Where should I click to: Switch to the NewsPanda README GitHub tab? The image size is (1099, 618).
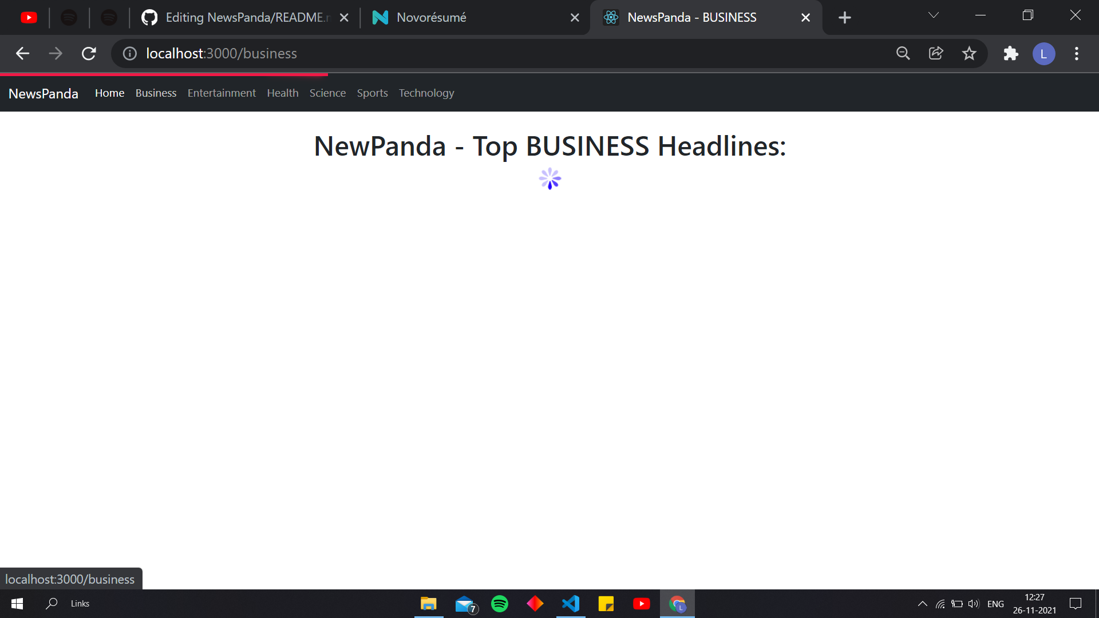[x=240, y=17]
